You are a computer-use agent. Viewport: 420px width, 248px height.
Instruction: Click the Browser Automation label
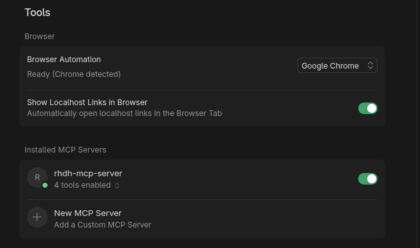(x=64, y=60)
